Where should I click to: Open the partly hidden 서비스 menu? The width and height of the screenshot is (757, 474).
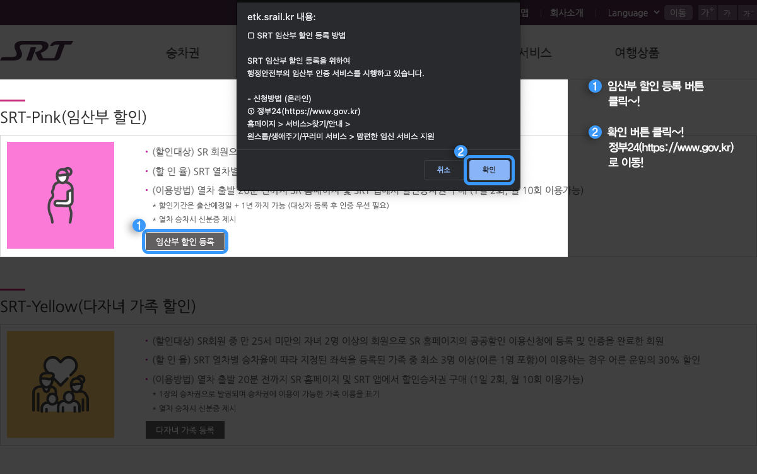(535, 52)
